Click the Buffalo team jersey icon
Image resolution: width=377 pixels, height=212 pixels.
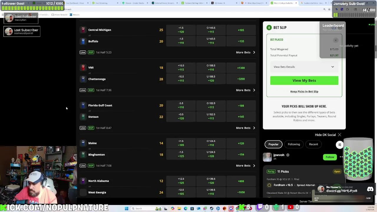83,41
